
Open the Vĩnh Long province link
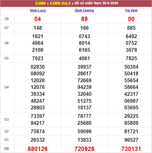pos(38,10)
